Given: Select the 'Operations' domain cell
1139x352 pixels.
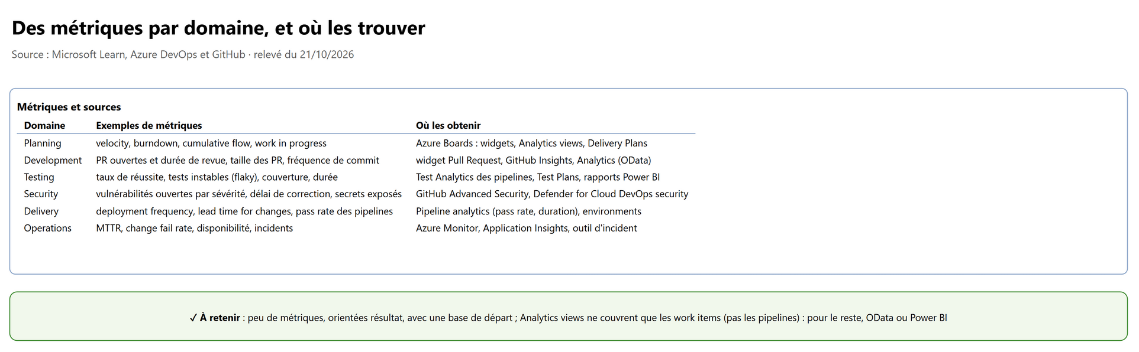Looking at the screenshot, I should (47, 228).
